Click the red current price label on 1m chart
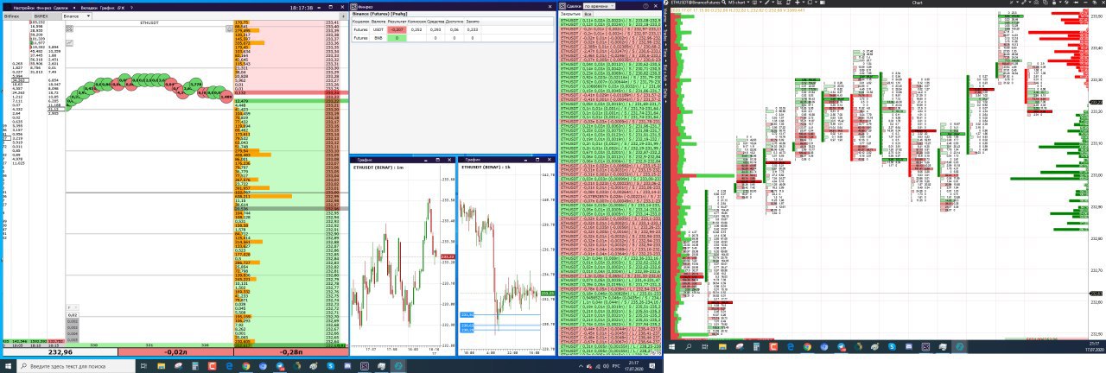Screen dimensions: 1106x373 tap(448, 257)
